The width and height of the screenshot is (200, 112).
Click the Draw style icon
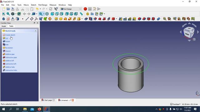click(12, 14)
